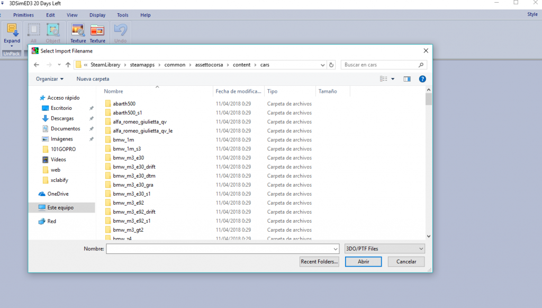Open the View menu
The height and width of the screenshot is (308, 542).
pyautogui.click(x=72, y=15)
